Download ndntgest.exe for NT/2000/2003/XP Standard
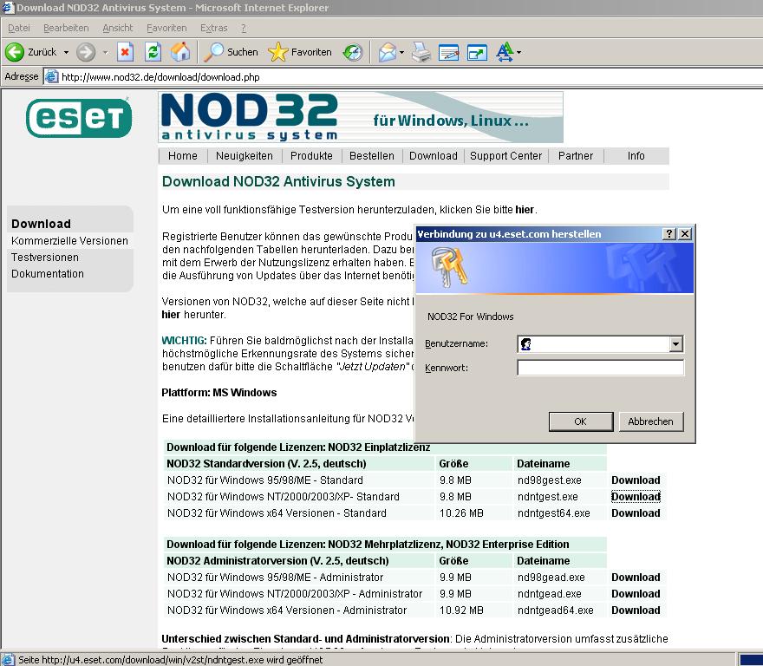763x666 pixels. pos(636,497)
